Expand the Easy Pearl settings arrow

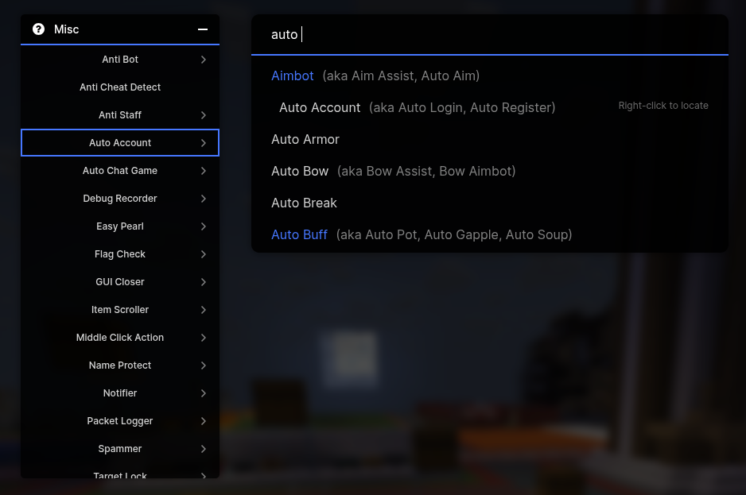tap(203, 226)
